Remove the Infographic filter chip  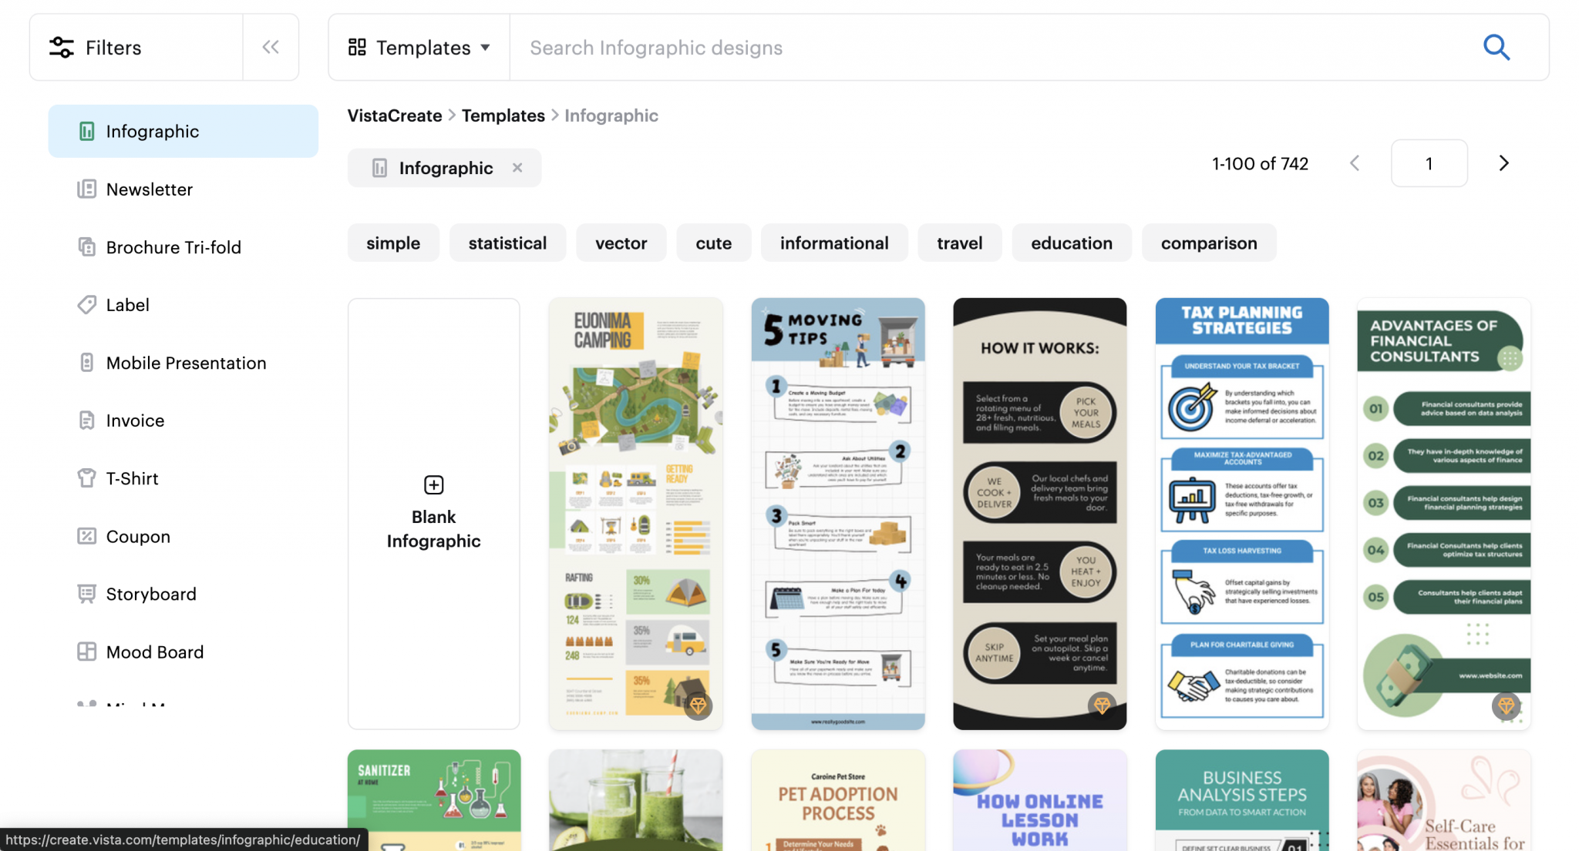tap(517, 168)
